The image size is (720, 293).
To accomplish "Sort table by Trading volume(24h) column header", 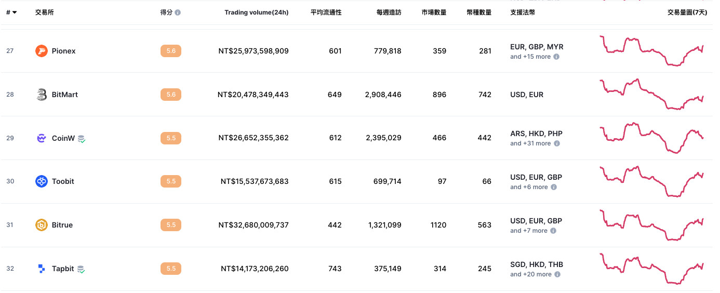I will (x=256, y=12).
